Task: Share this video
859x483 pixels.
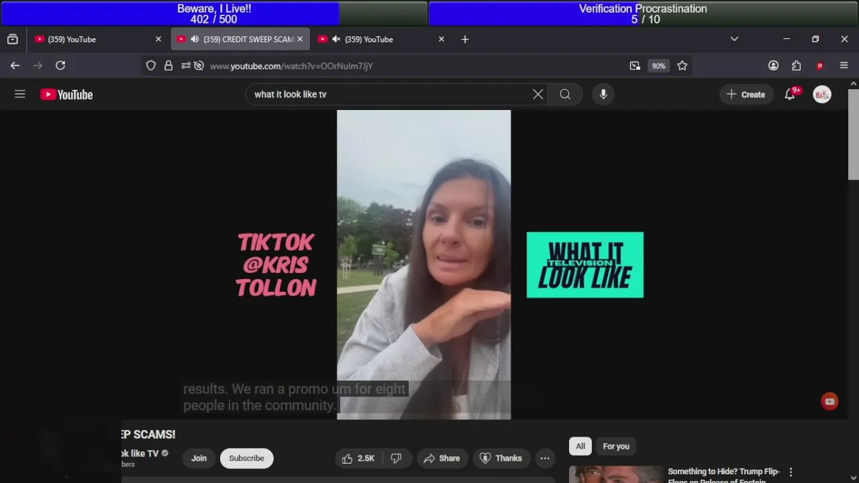Action: (x=442, y=458)
